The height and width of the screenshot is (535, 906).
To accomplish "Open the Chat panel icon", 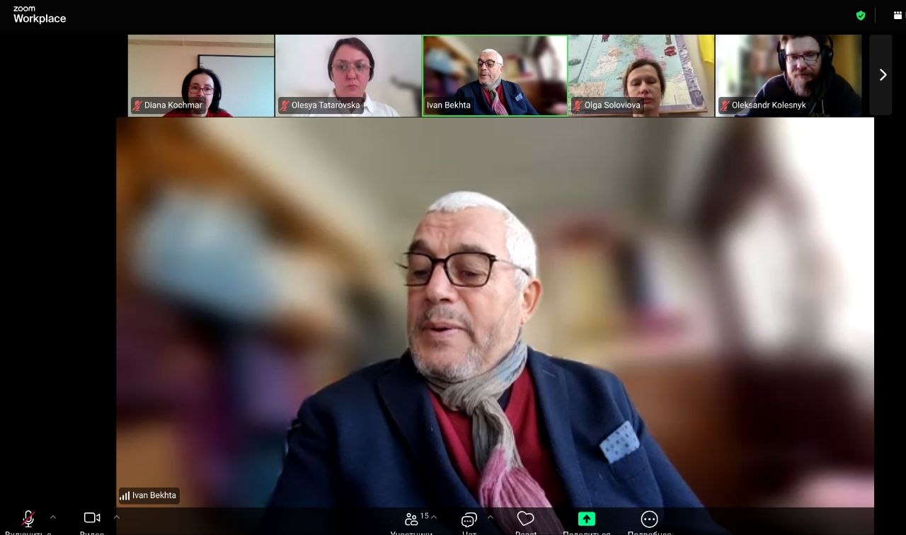I will pyautogui.click(x=469, y=520).
